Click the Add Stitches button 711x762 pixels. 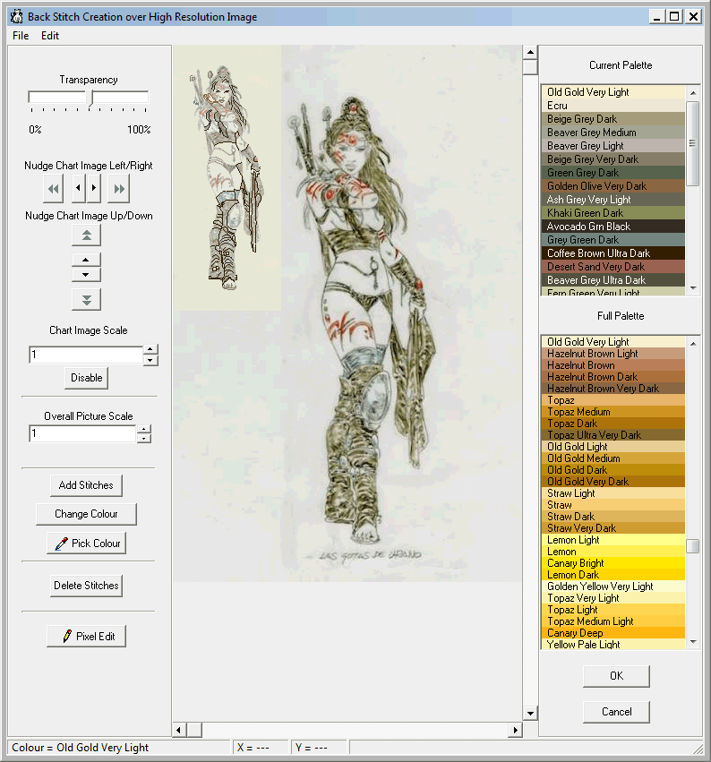click(x=86, y=485)
